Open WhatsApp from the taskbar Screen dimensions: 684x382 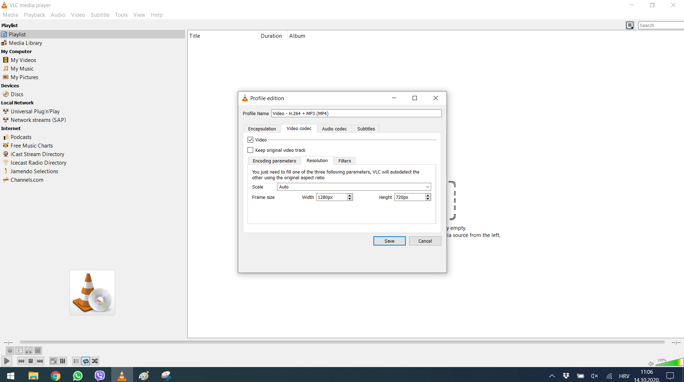(x=77, y=375)
